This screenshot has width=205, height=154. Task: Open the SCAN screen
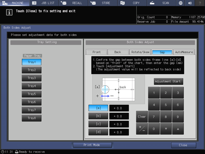(x=161, y=3)
